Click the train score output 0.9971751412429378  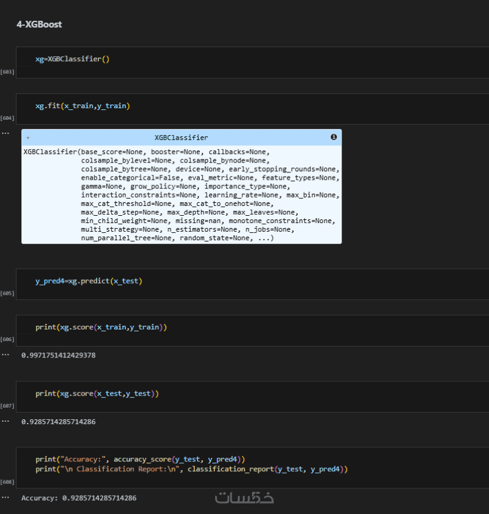58,355
